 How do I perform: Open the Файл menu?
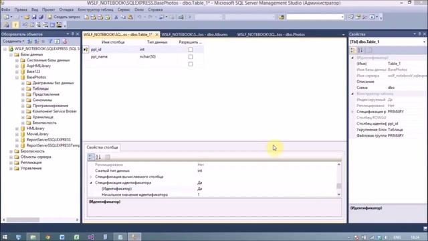click(x=5, y=9)
